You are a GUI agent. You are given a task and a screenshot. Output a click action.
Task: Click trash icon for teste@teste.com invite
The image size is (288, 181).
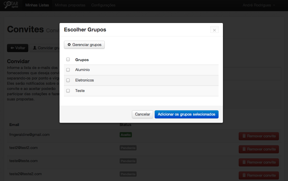pyautogui.click(x=244, y=162)
